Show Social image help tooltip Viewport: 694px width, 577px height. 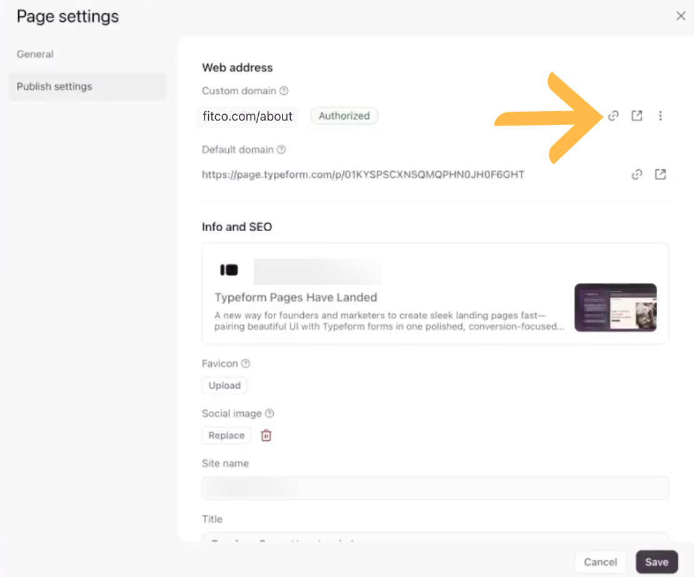pos(269,413)
